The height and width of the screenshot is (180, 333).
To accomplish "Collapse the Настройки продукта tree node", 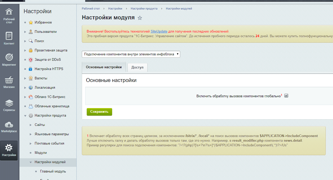I will [x=25, y=116].
